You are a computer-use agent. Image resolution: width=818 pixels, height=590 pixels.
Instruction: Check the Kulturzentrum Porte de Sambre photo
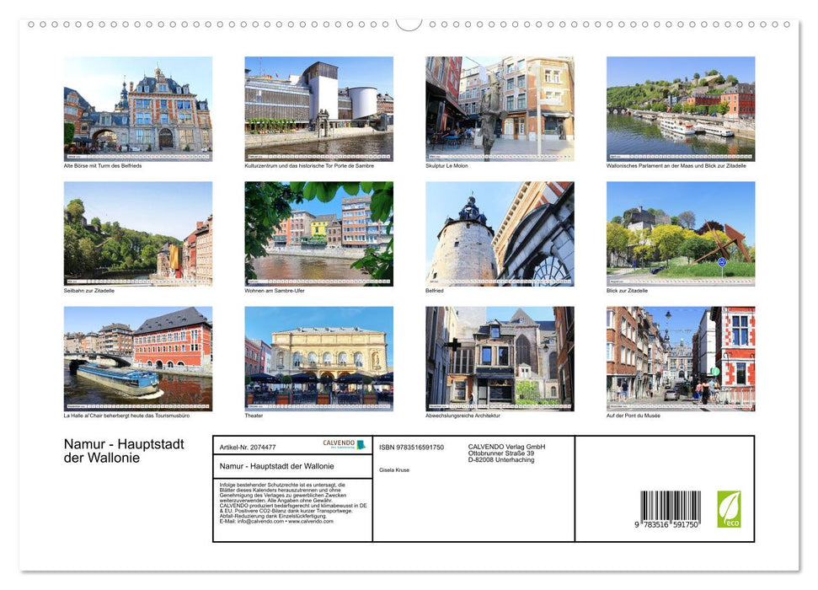point(318,108)
